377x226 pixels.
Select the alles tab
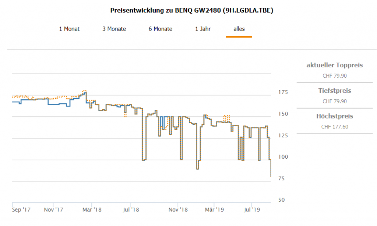coord(239,29)
